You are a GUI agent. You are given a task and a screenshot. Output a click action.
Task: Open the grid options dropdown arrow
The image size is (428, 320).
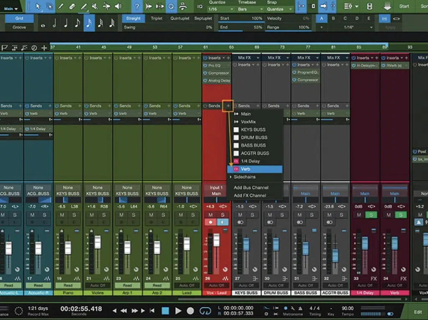pyautogui.click(x=357, y=6)
